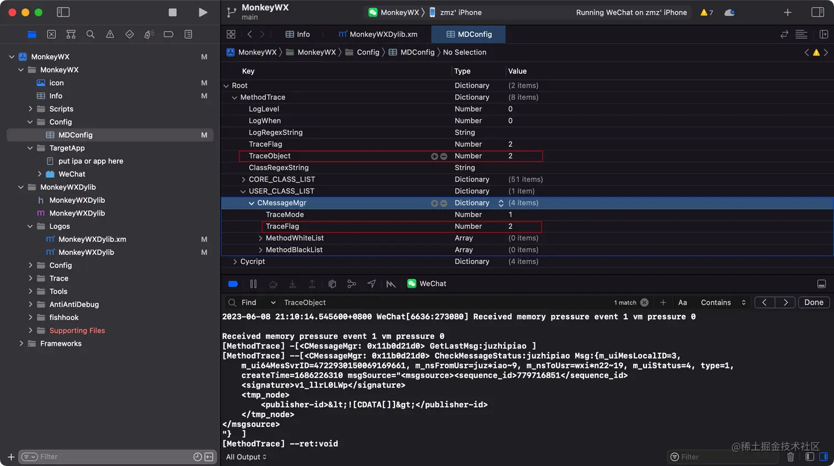Click Step Into in debug bar
Screen dimensions: 834x466
click(292, 284)
